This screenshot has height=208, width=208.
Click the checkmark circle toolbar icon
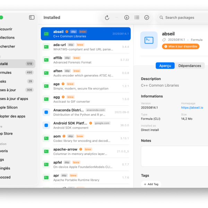pos(147,18)
